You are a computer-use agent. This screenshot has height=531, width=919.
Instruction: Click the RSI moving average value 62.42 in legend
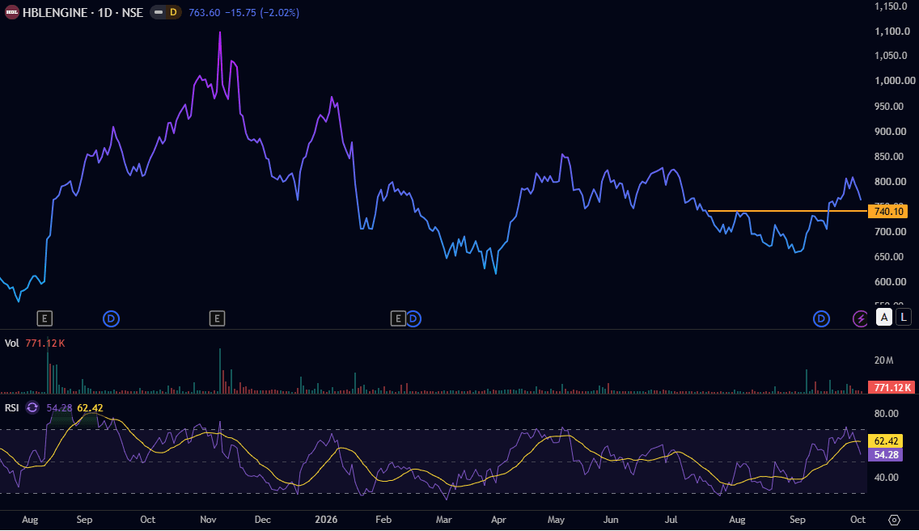pyautogui.click(x=91, y=408)
